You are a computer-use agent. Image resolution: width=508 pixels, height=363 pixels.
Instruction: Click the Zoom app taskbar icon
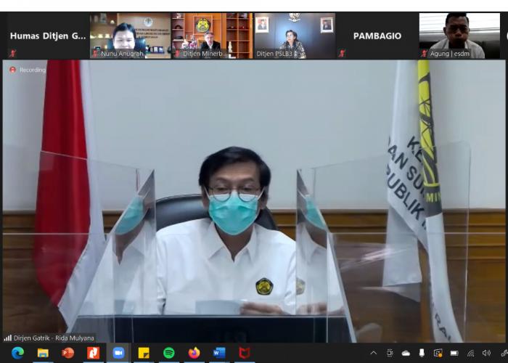click(118, 353)
